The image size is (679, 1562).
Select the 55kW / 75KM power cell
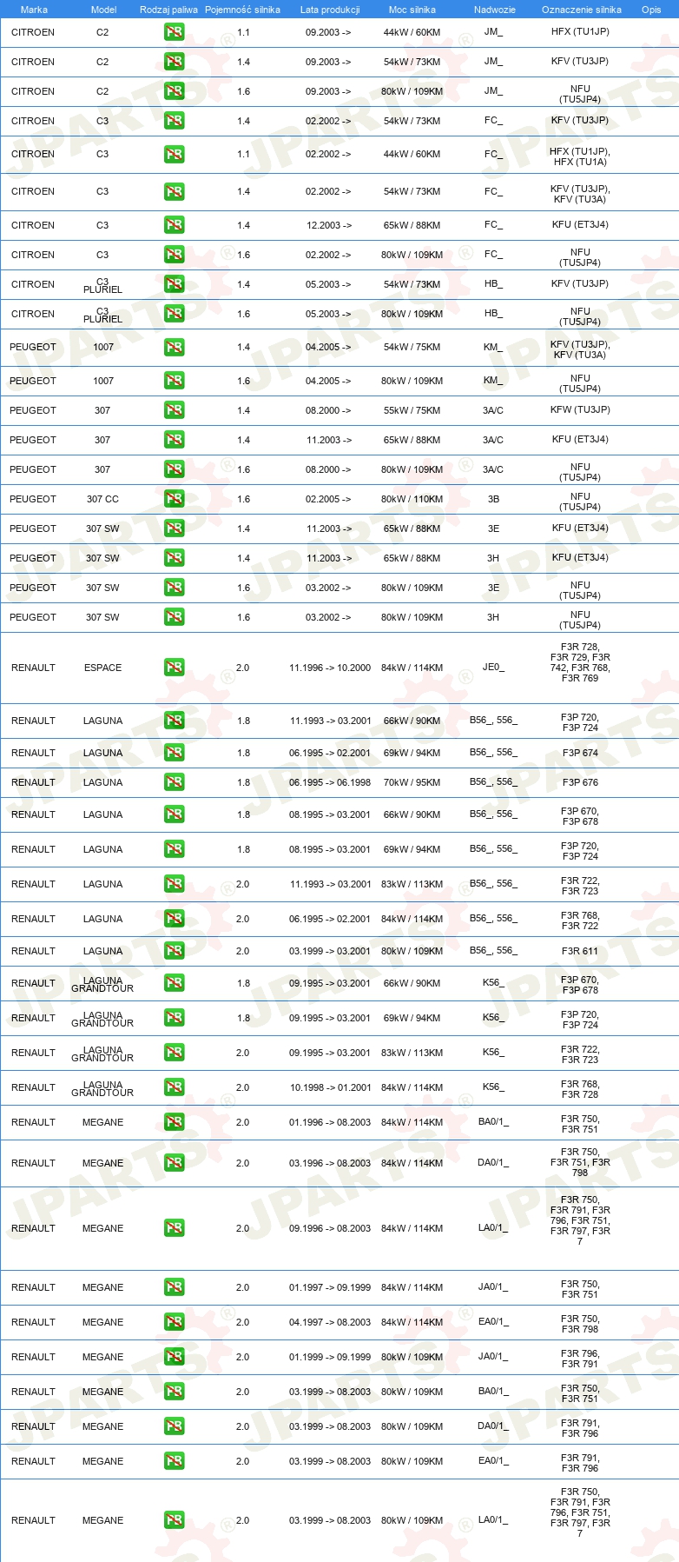click(412, 410)
